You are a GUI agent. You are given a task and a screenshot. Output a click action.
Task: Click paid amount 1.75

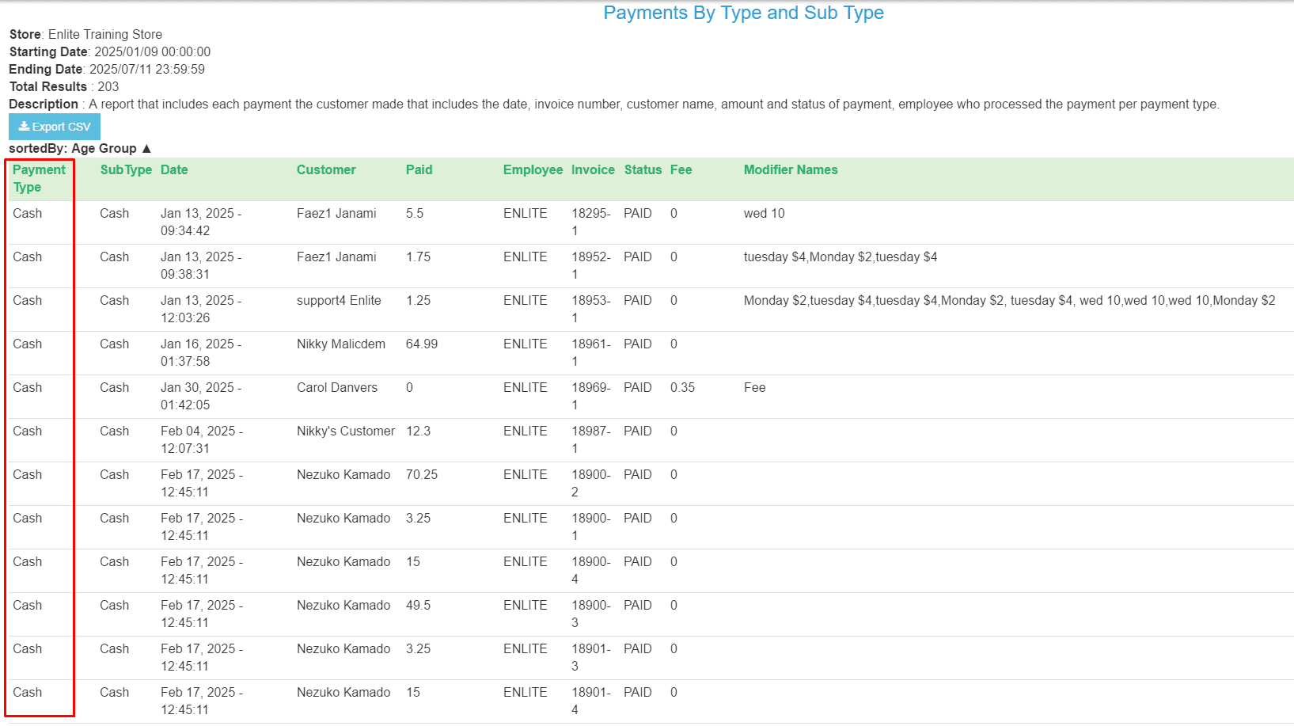(x=419, y=257)
